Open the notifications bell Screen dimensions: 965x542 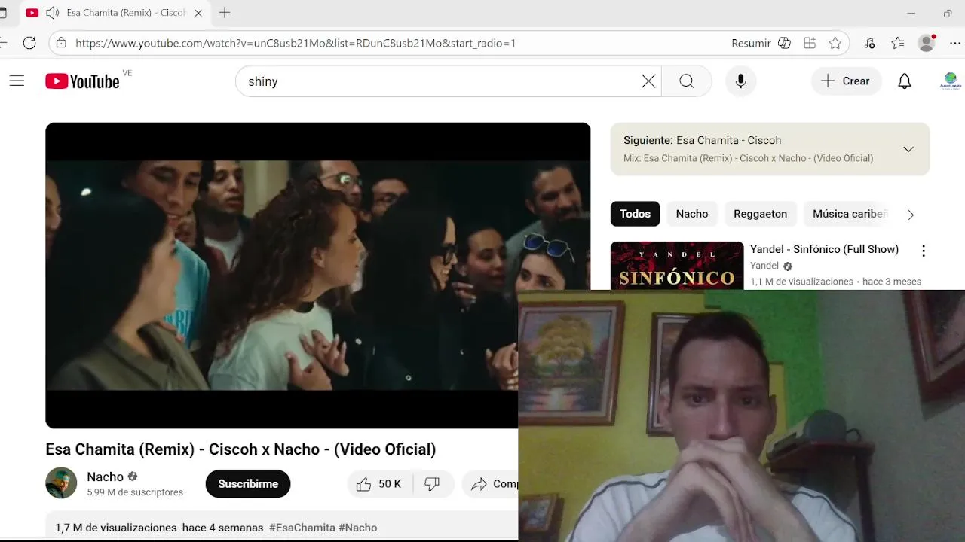(905, 81)
